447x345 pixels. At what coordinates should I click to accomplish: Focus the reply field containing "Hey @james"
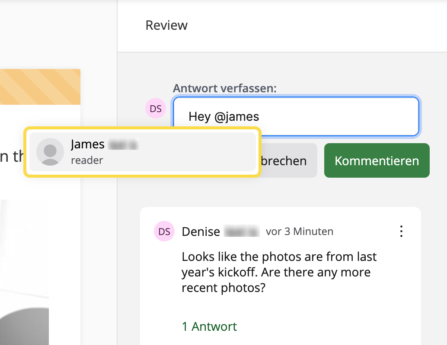(296, 116)
